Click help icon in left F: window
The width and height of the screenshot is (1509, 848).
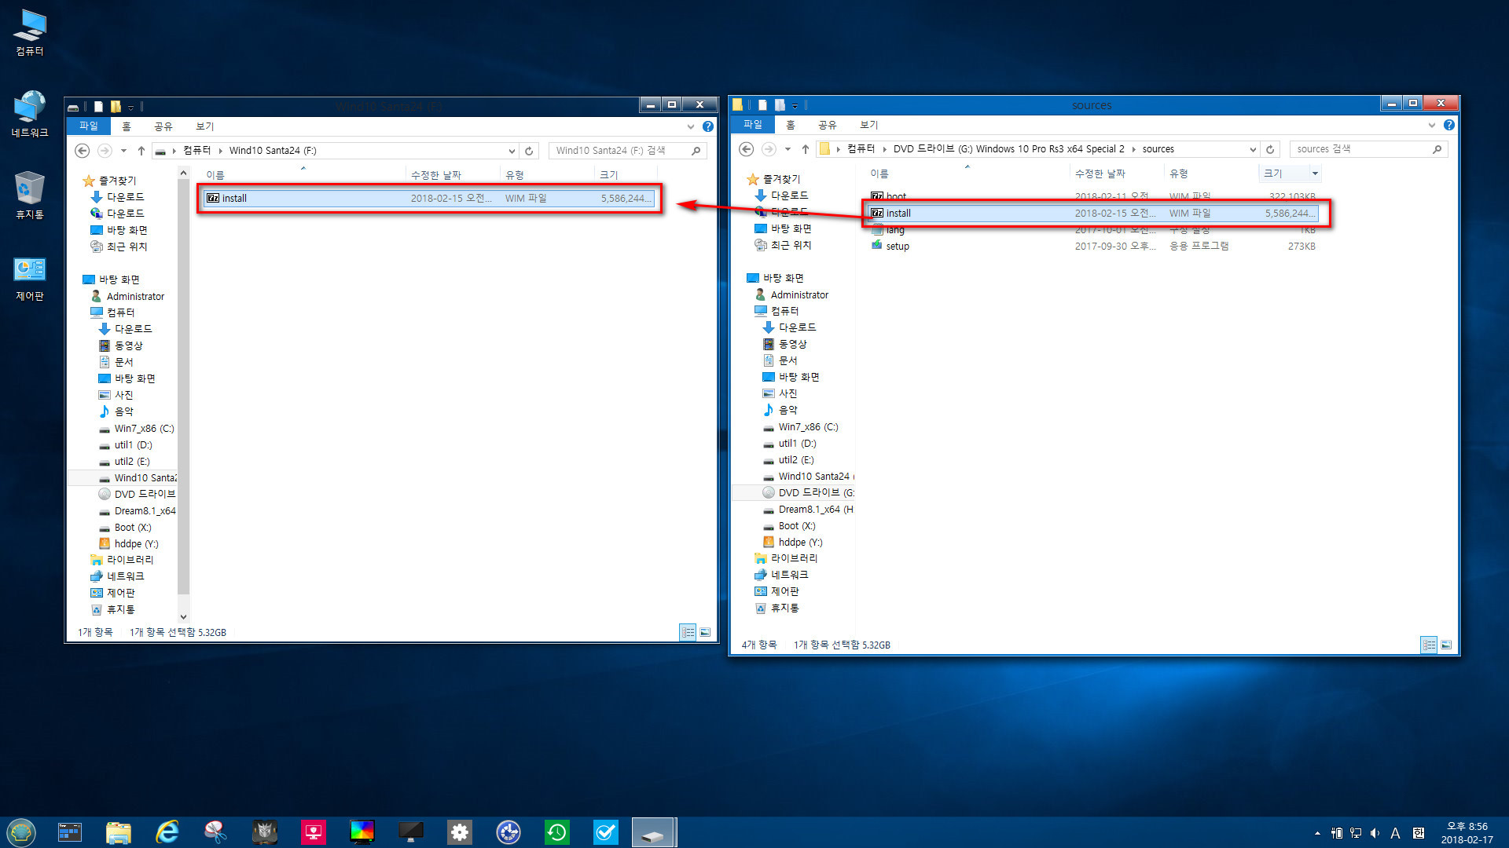pos(708,126)
